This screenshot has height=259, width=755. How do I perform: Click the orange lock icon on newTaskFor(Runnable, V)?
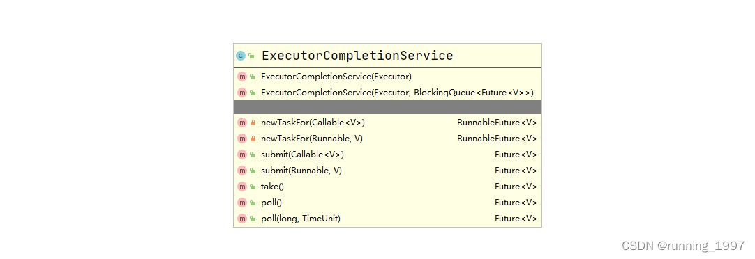[x=253, y=139]
